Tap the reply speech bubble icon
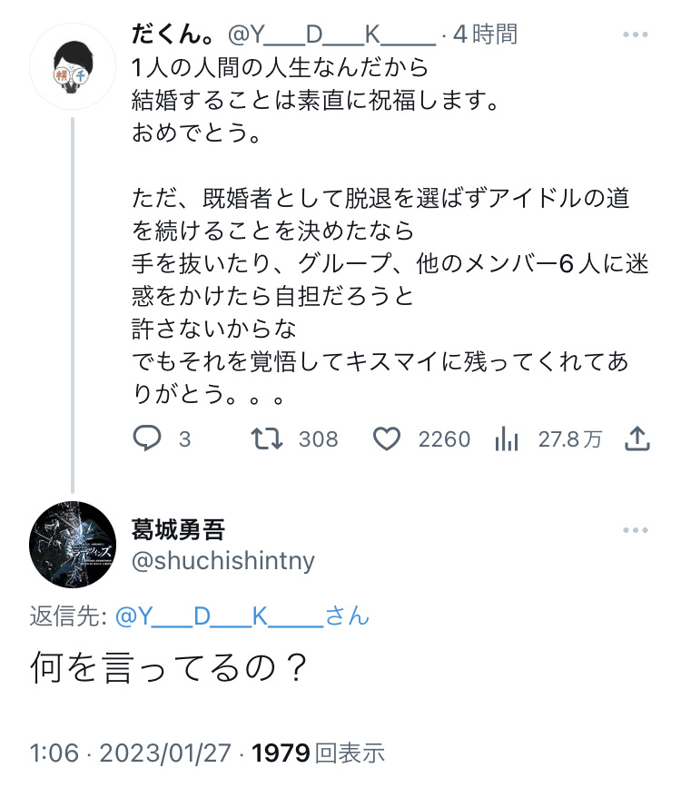The image size is (681, 788). click(148, 439)
